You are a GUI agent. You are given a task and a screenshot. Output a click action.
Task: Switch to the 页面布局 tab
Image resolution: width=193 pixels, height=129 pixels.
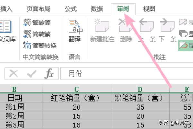(38, 9)
